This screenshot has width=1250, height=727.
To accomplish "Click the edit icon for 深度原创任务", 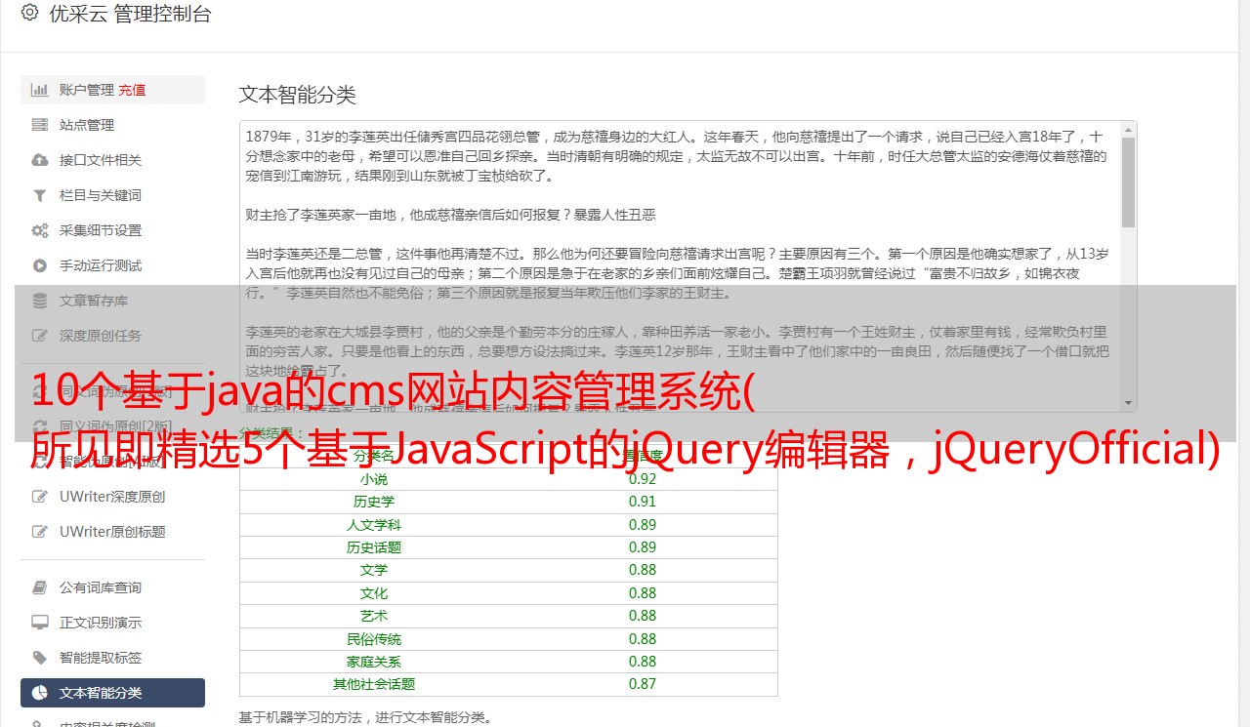I will (x=40, y=336).
